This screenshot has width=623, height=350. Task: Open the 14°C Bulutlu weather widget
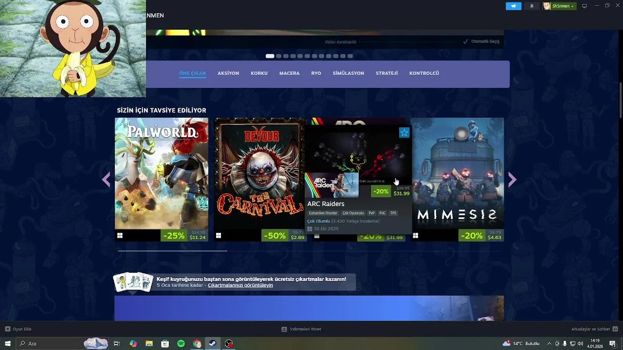[x=521, y=344]
